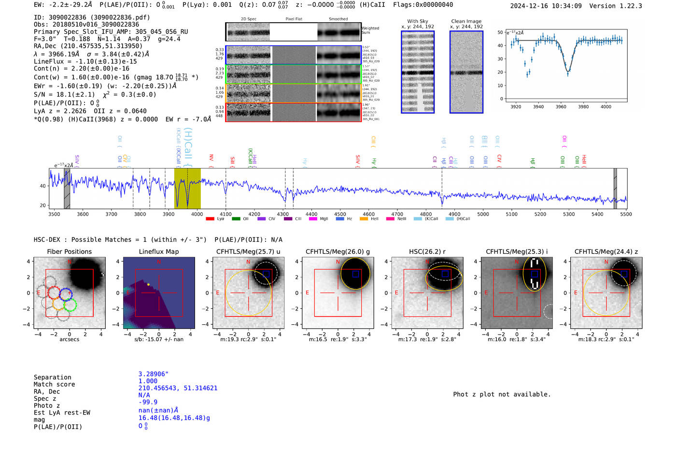Click the blue square marker in the z-band image
This screenshot has height=460, width=676.
pyautogui.click(x=624, y=274)
